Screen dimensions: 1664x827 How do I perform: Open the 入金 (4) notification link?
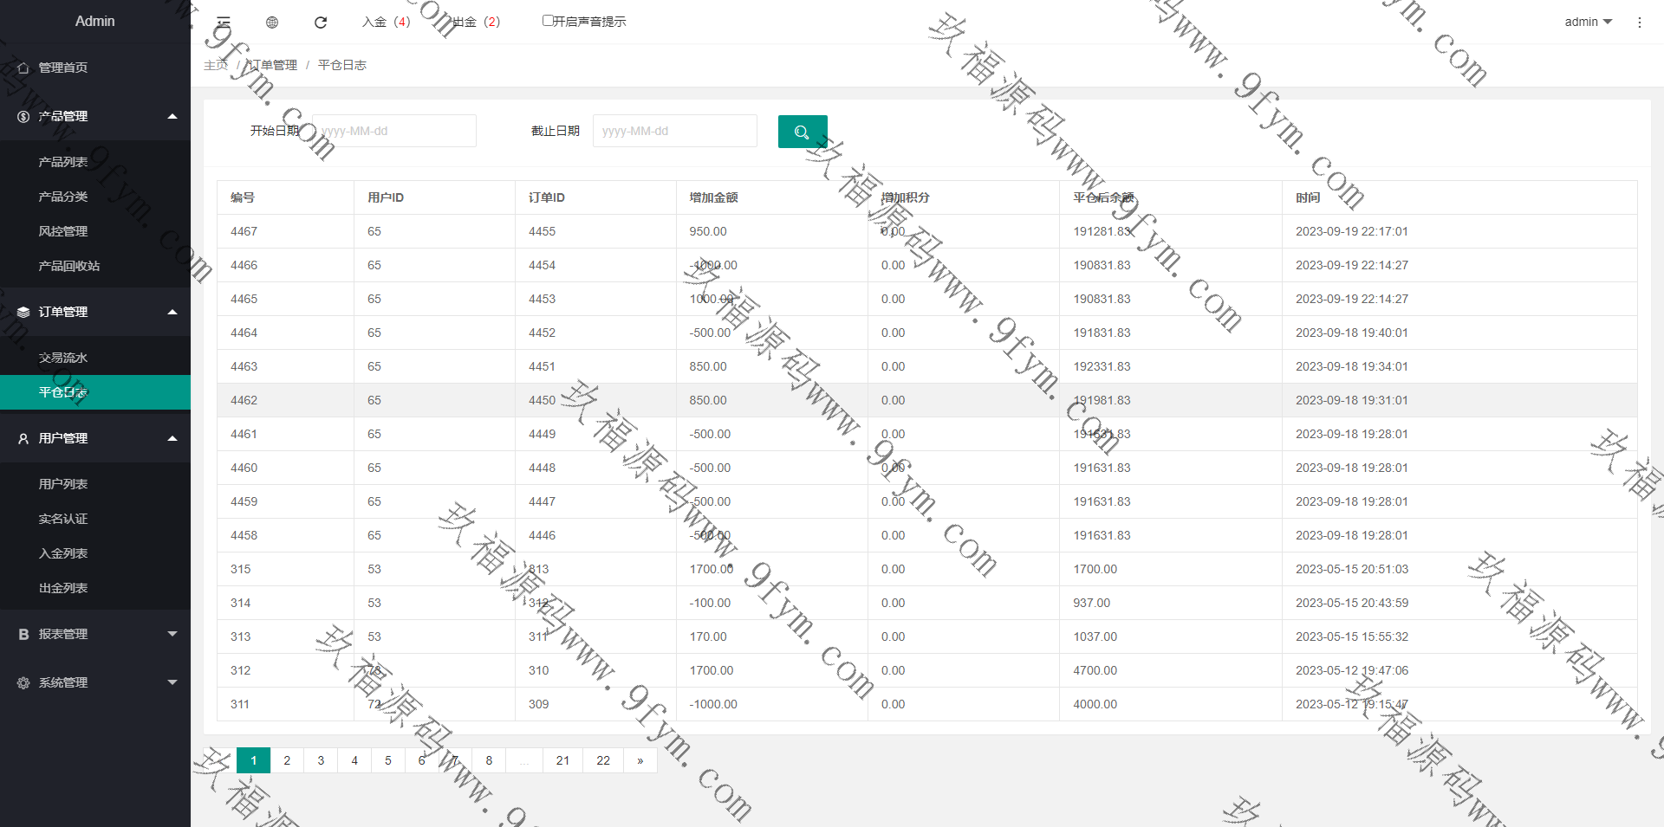pyautogui.click(x=386, y=22)
